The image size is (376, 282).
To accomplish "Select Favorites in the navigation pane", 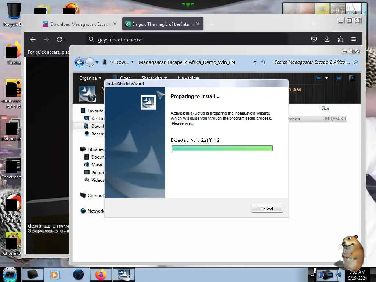I will click(93, 111).
